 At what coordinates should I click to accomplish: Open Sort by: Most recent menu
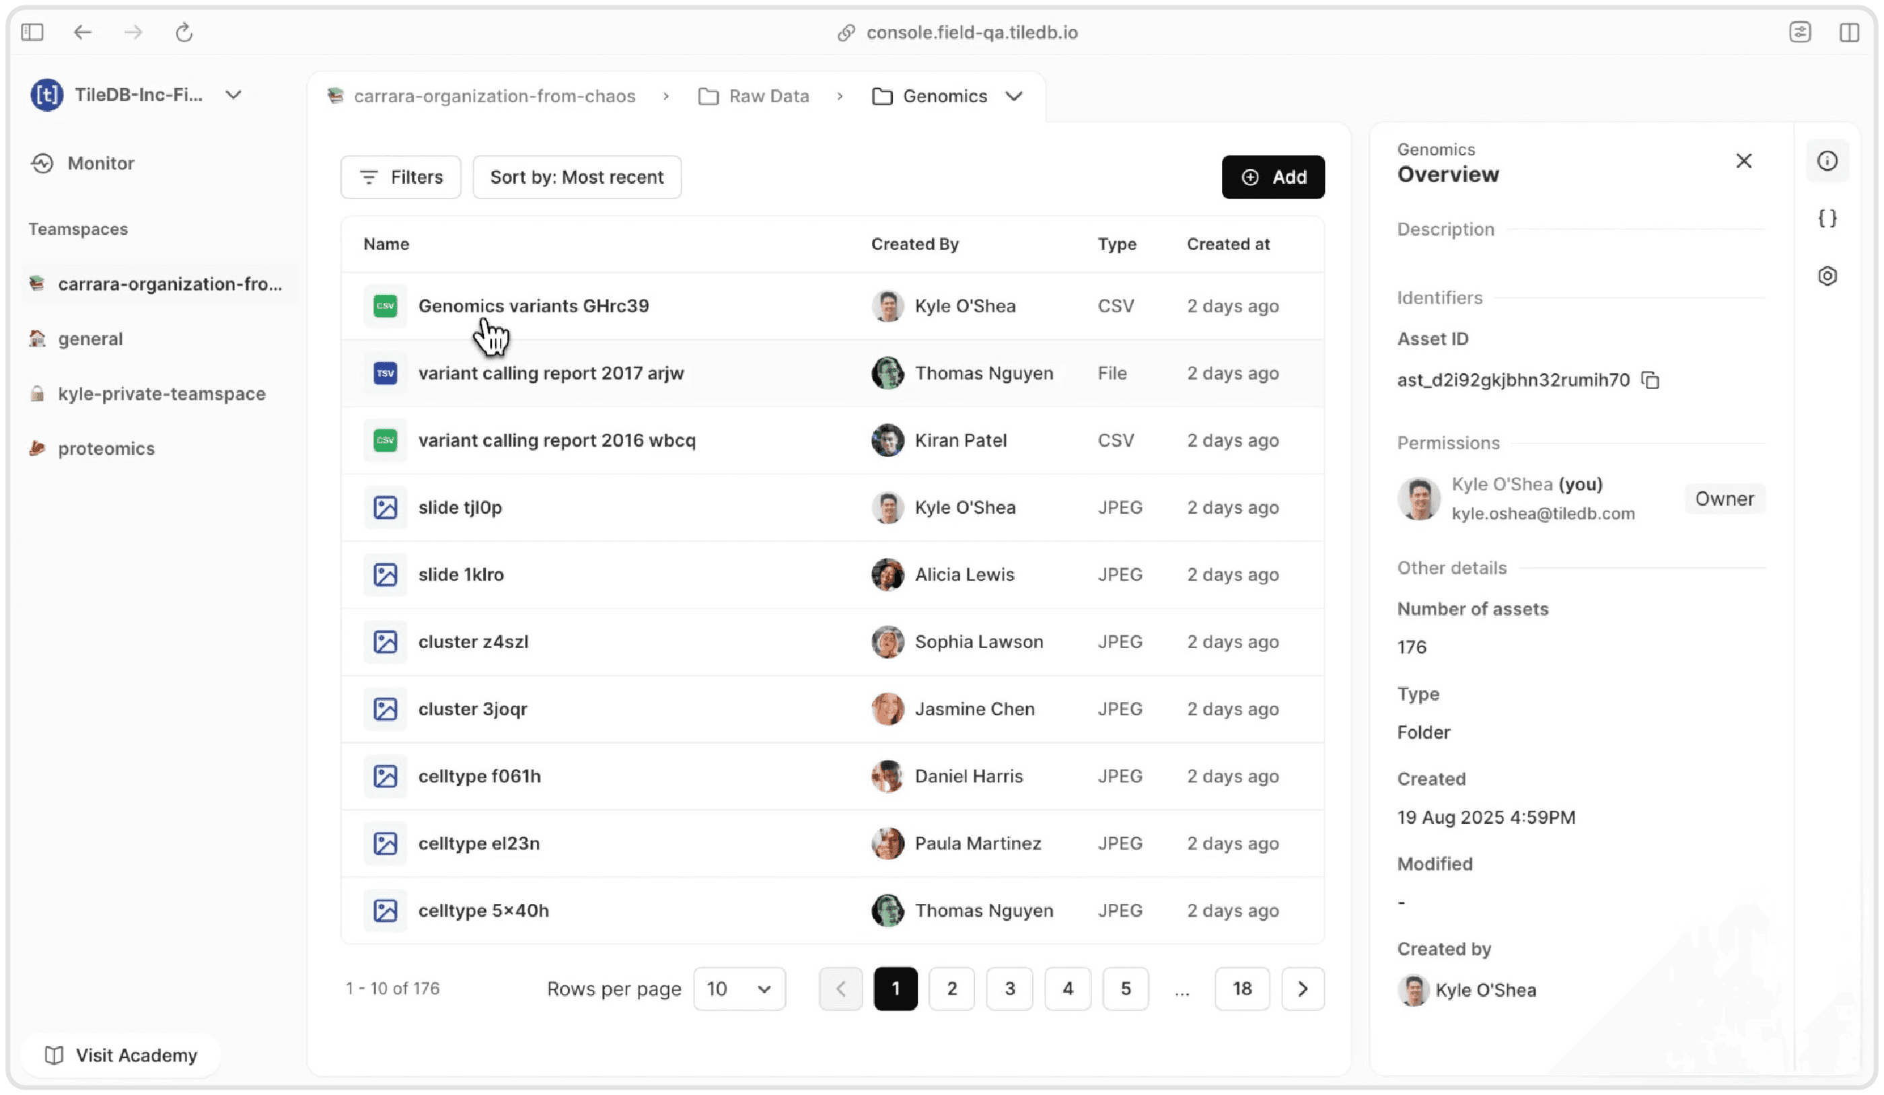[x=577, y=177]
